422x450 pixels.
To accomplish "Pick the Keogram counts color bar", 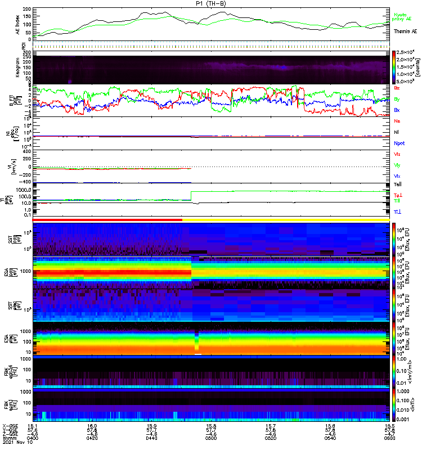I will (394, 67).
